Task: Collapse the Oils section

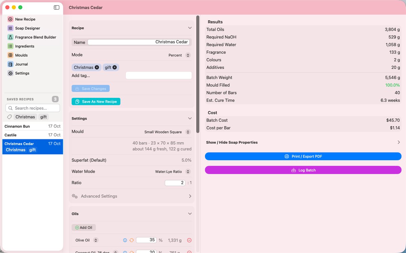Action: click(190, 214)
